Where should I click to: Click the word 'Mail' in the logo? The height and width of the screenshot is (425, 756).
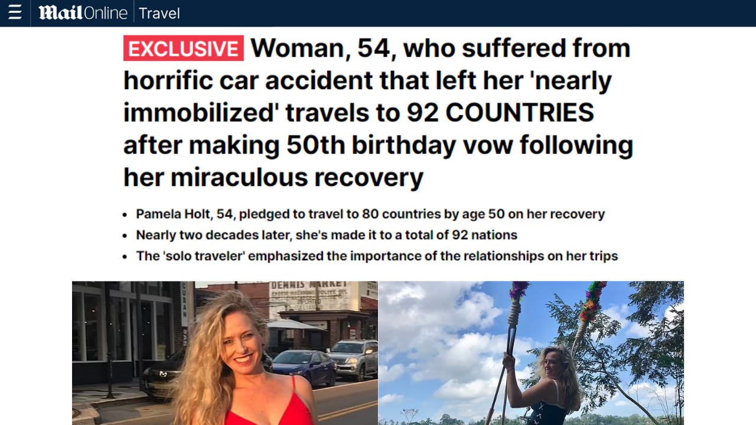60,13
